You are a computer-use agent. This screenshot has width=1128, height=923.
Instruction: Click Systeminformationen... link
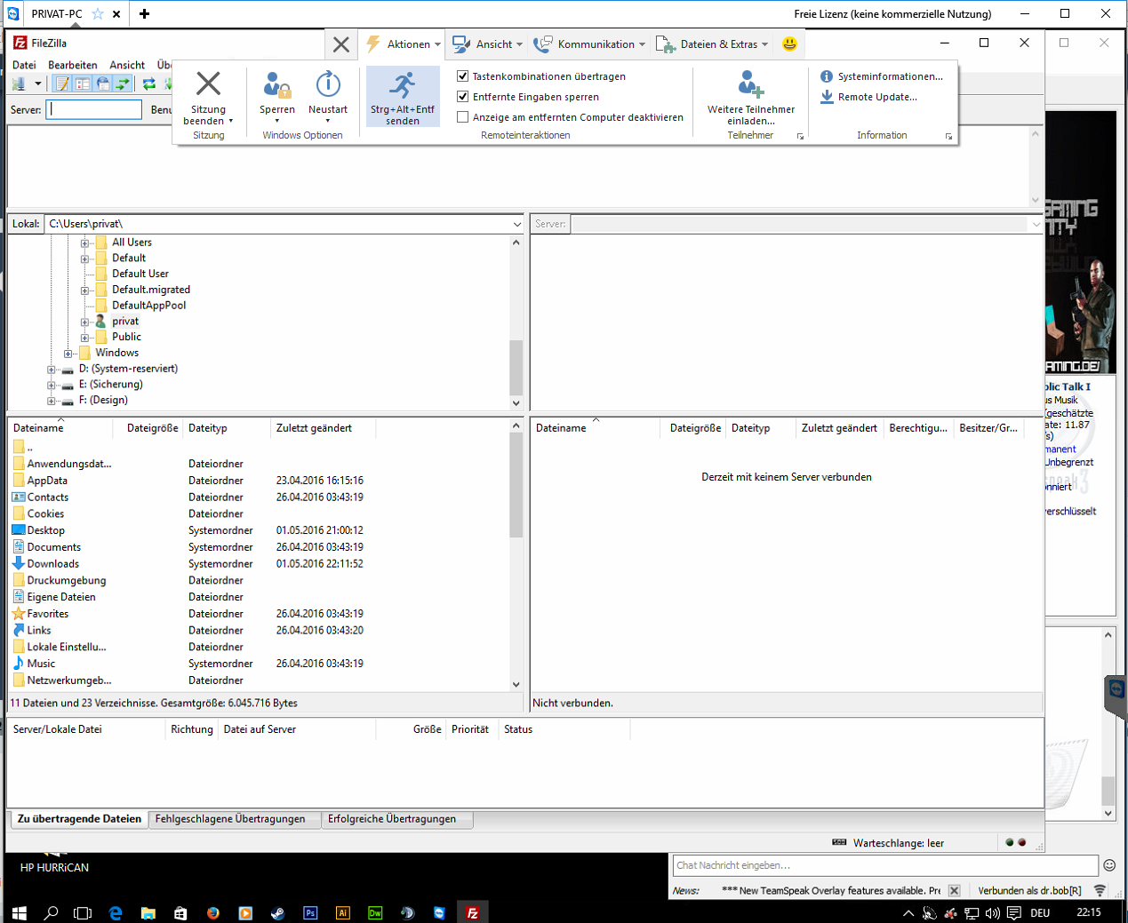[890, 76]
